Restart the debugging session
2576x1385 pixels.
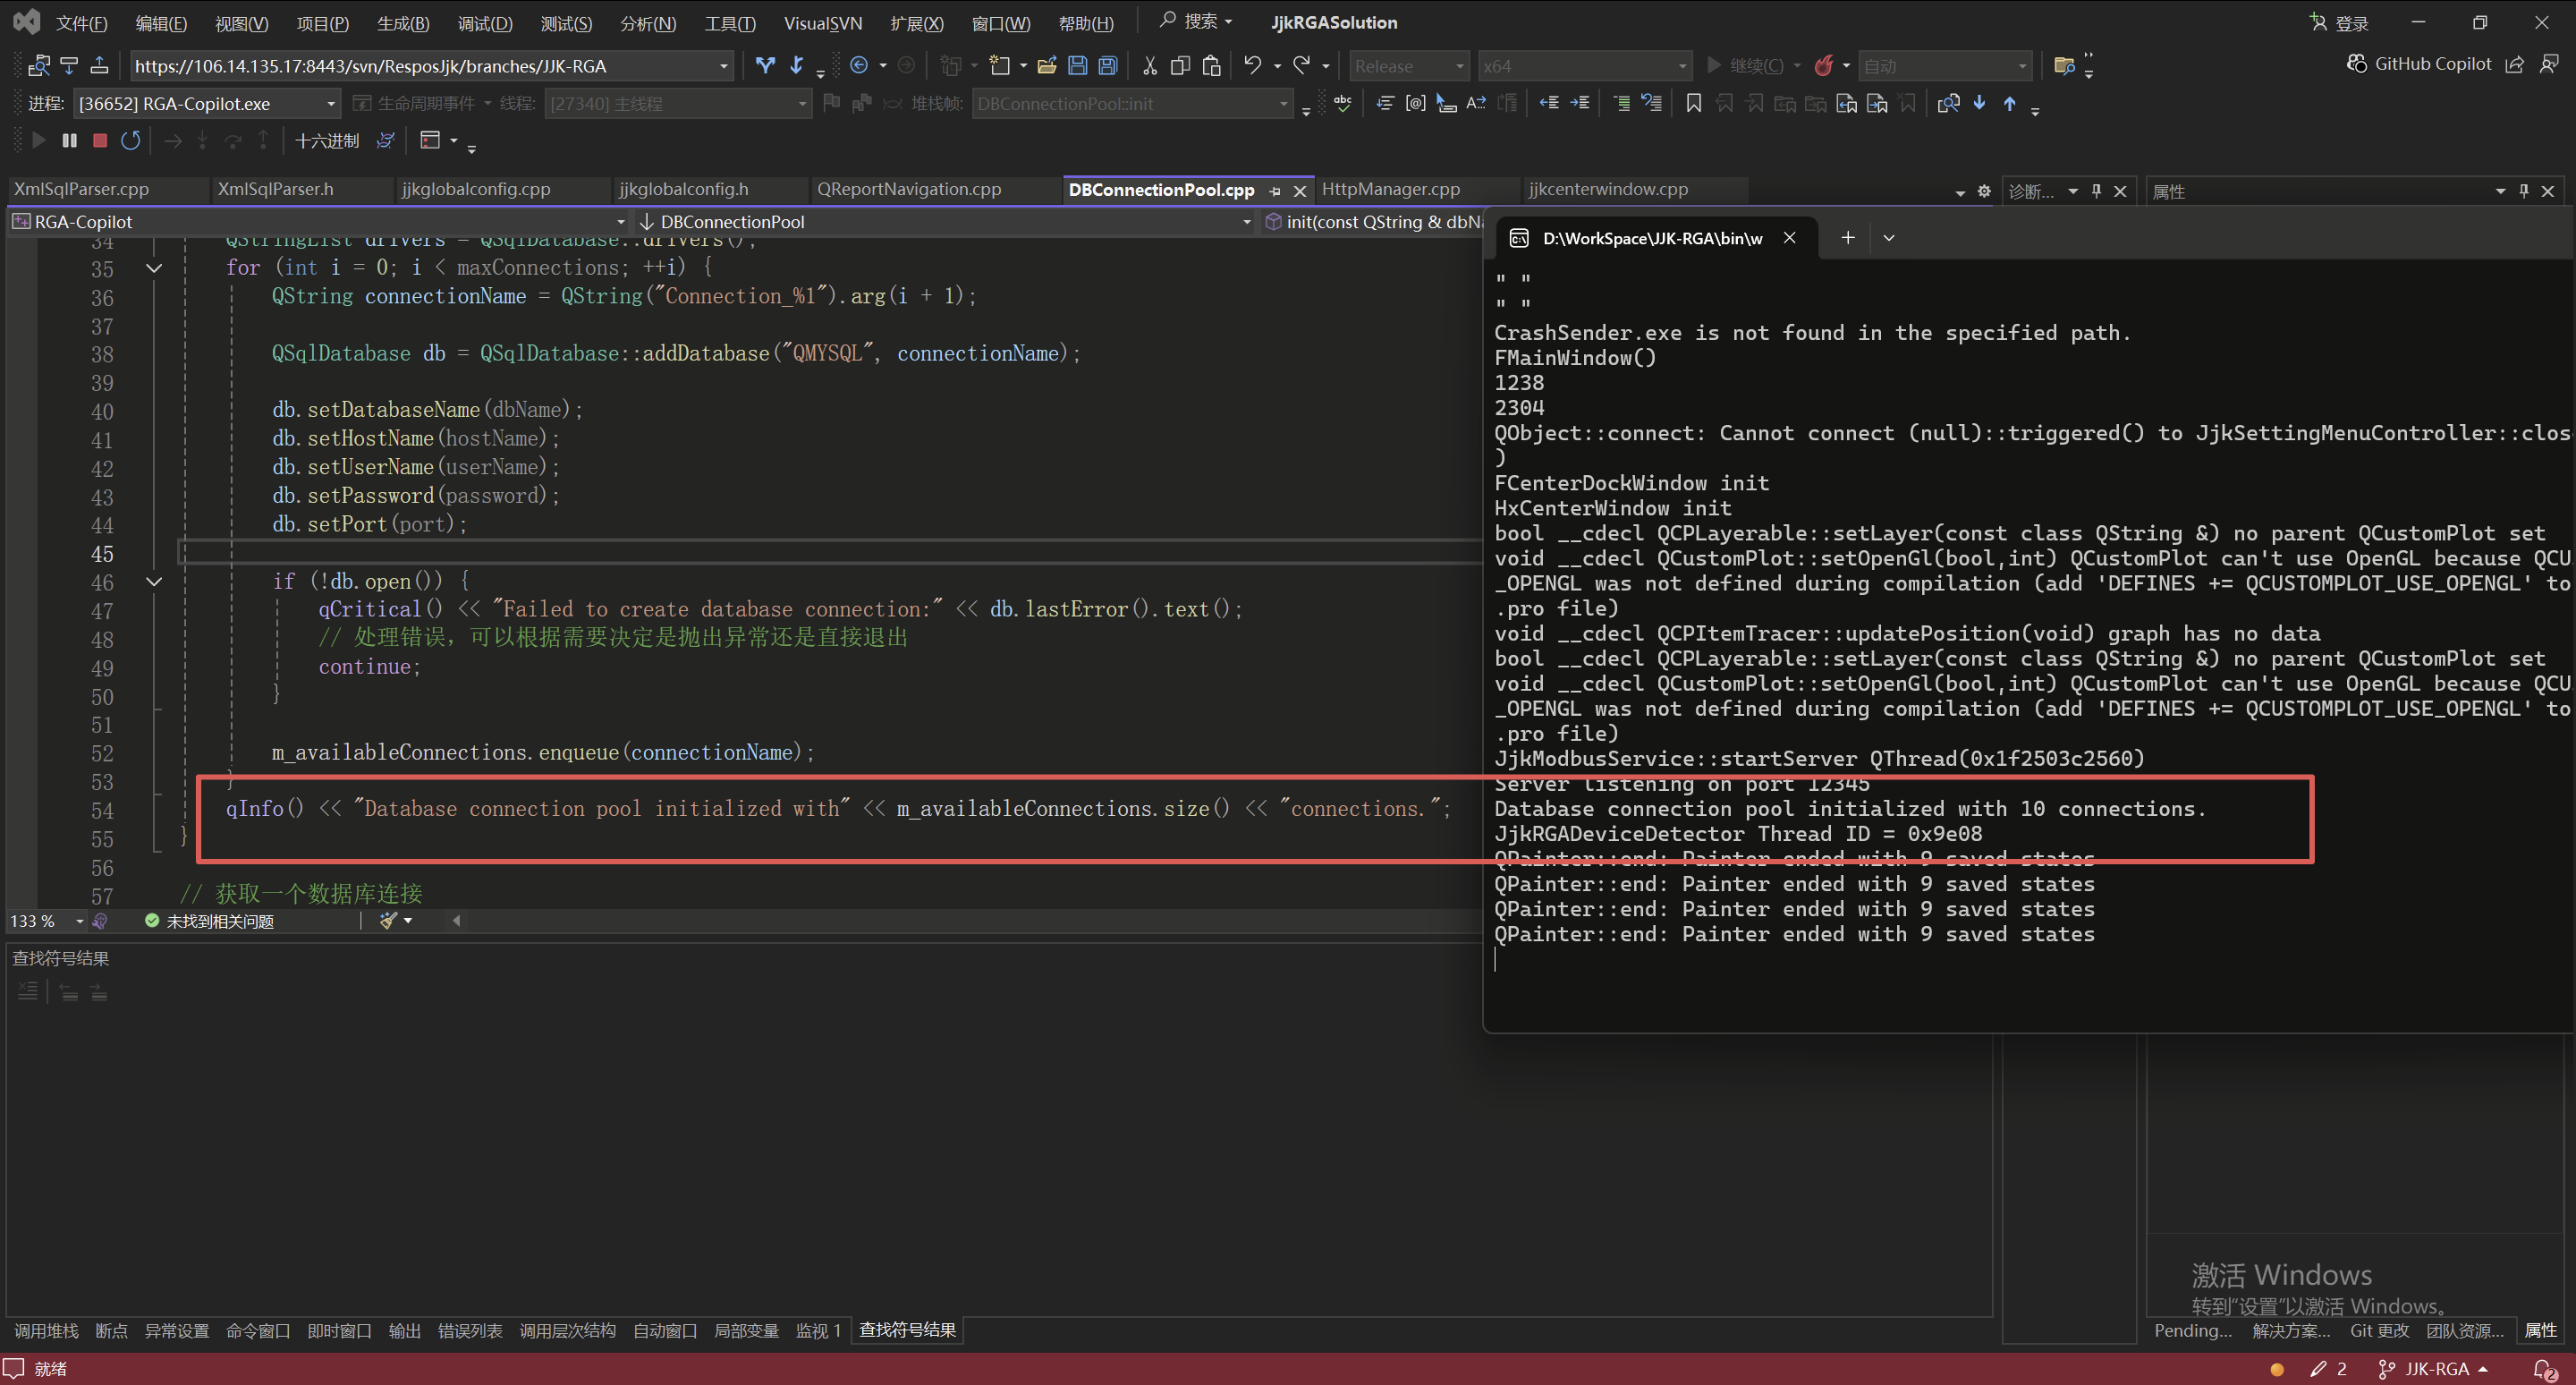(131, 140)
